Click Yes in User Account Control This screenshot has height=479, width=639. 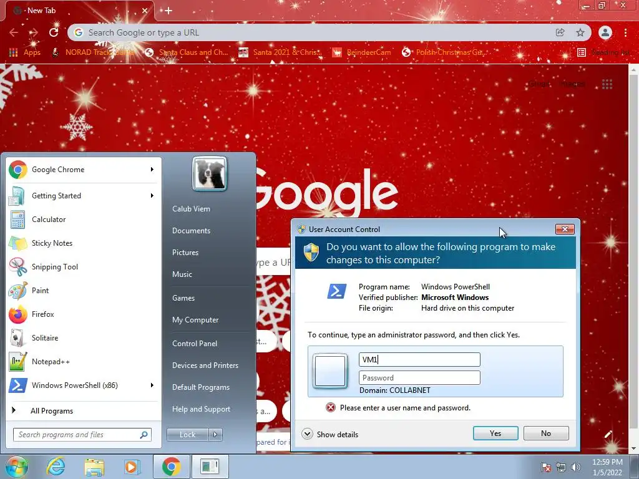point(495,433)
